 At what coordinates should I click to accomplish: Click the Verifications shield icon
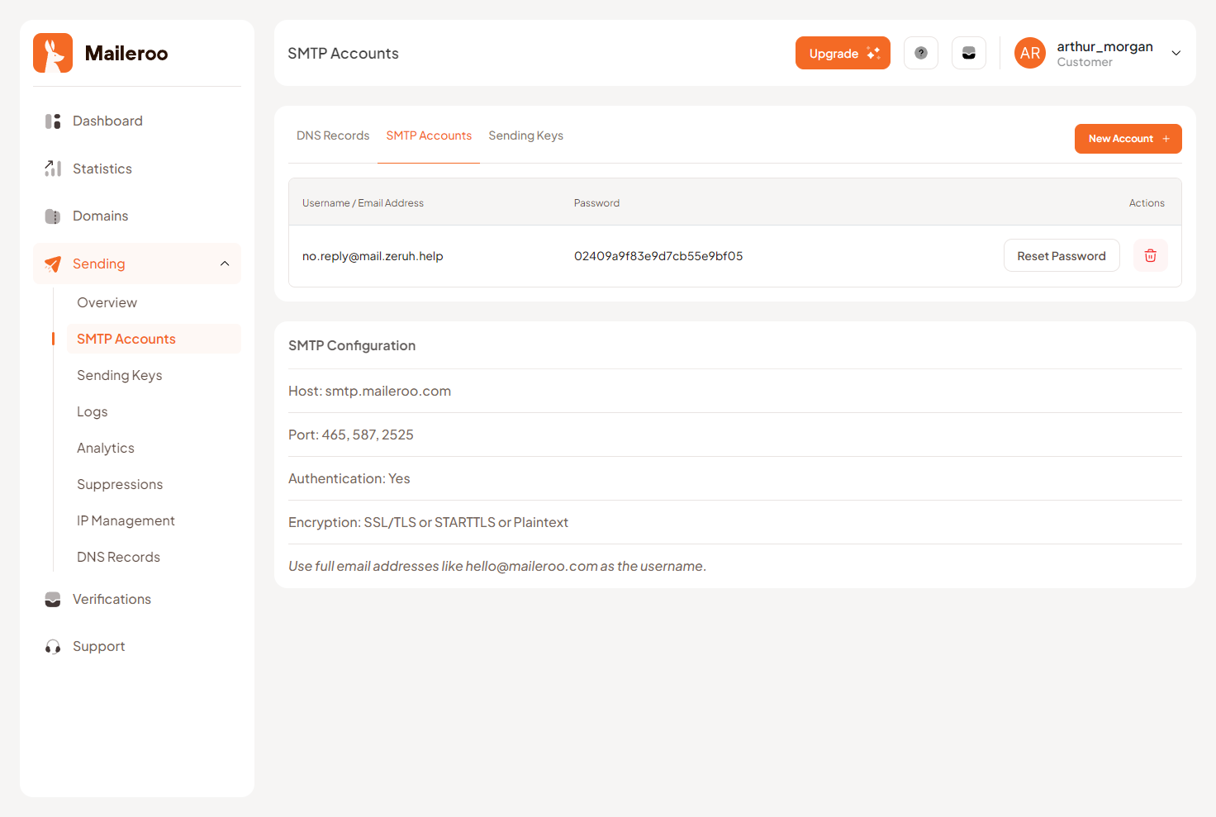52,599
